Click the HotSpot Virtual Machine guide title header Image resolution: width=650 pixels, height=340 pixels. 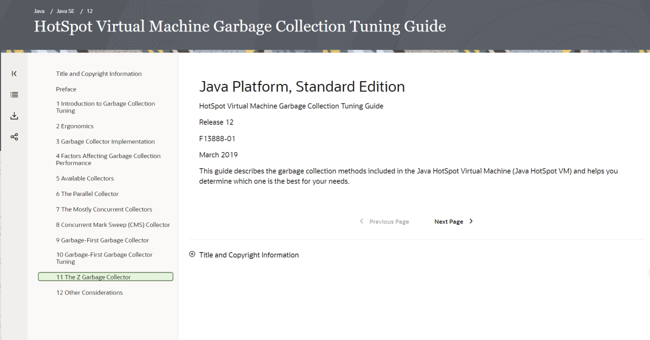click(240, 27)
